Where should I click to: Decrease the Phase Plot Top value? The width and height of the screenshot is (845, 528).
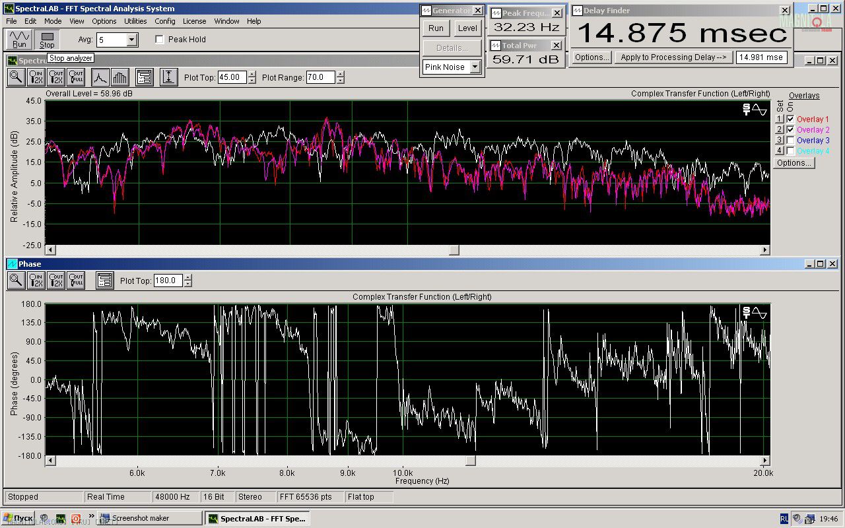pyautogui.click(x=188, y=284)
